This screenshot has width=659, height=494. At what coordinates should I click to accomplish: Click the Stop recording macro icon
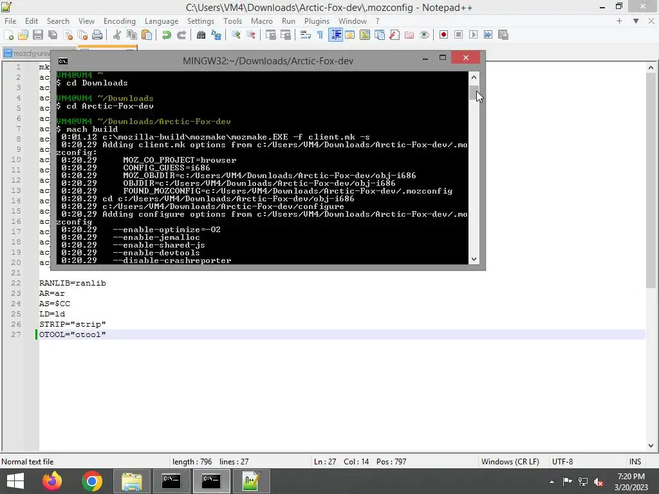pyautogui.click(x=458, y=35)
